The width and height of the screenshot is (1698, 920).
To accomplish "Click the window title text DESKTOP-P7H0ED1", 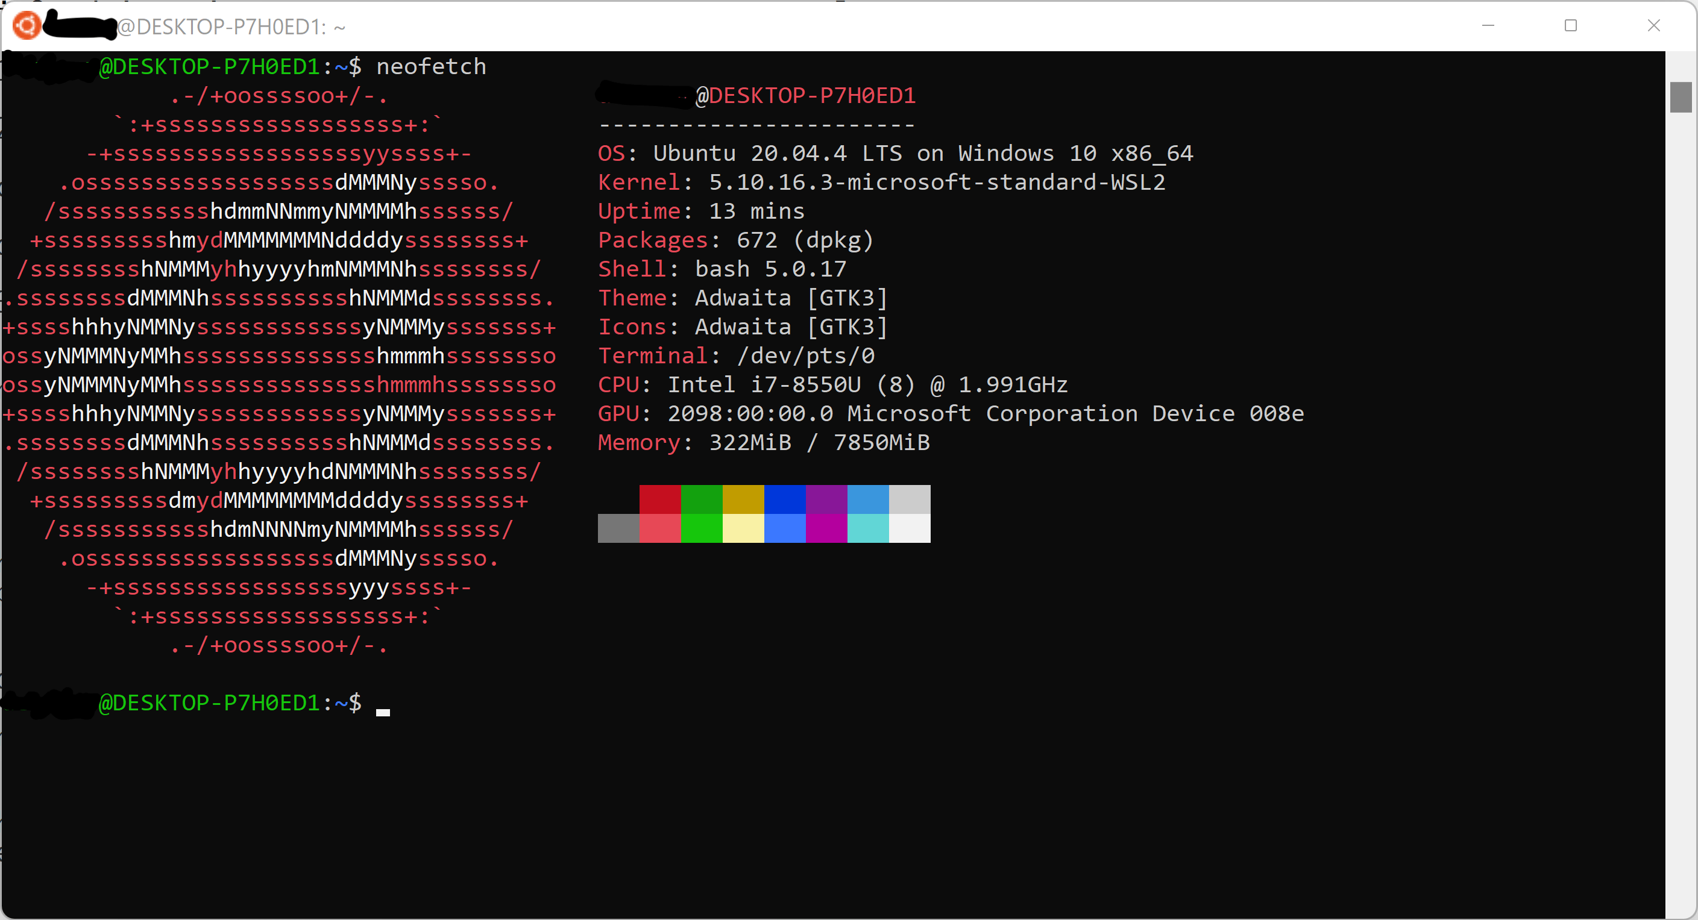I will point(231,27).
